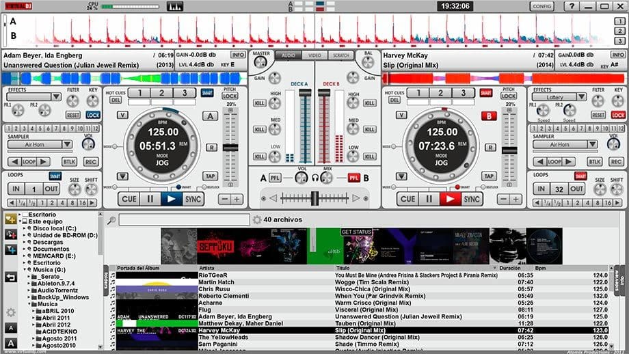Switch to the SCRATCH mixer tab
The height and width of the screenshot is (354, 629).
pyautogui.click(x=341, y=55)
